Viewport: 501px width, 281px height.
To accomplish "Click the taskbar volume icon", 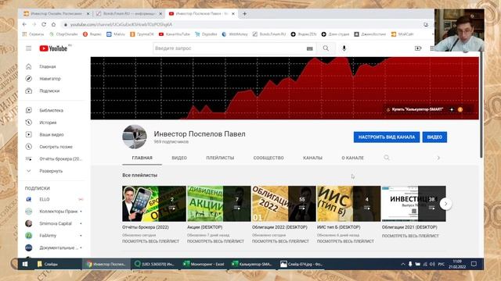I will (432, 264).
